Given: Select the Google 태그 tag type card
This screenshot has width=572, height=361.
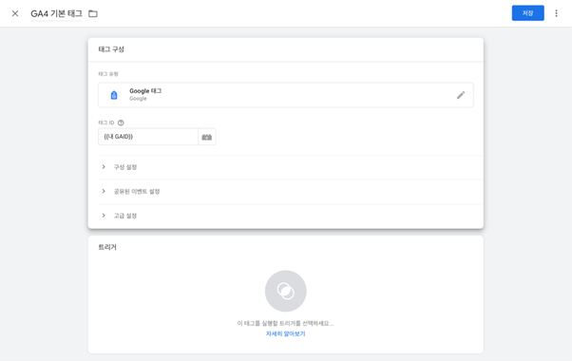Looking at the screenshot, I should click(x=286, y=95).
